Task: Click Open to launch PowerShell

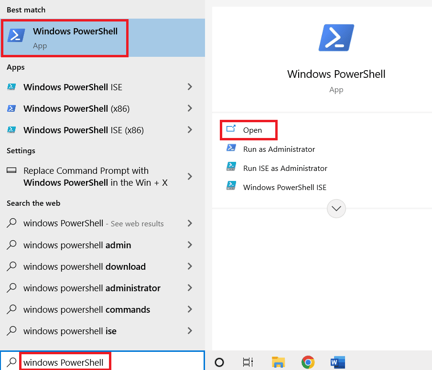Action: 253,129
